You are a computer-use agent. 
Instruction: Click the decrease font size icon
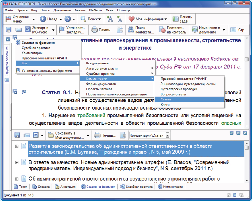point(119,19)
